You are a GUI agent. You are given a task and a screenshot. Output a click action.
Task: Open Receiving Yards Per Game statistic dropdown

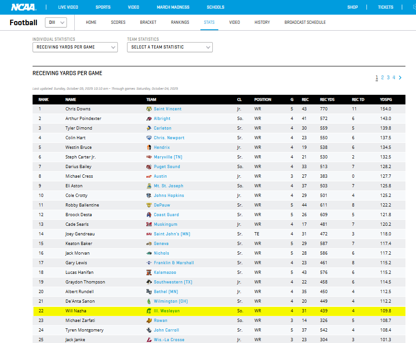tap(75, 47)
